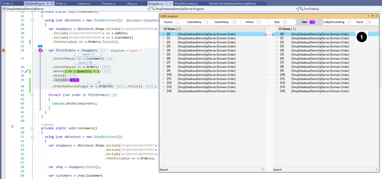
Task: Click the 1/15 badge after Skip(2)
Action: click(x=73, y=76)
